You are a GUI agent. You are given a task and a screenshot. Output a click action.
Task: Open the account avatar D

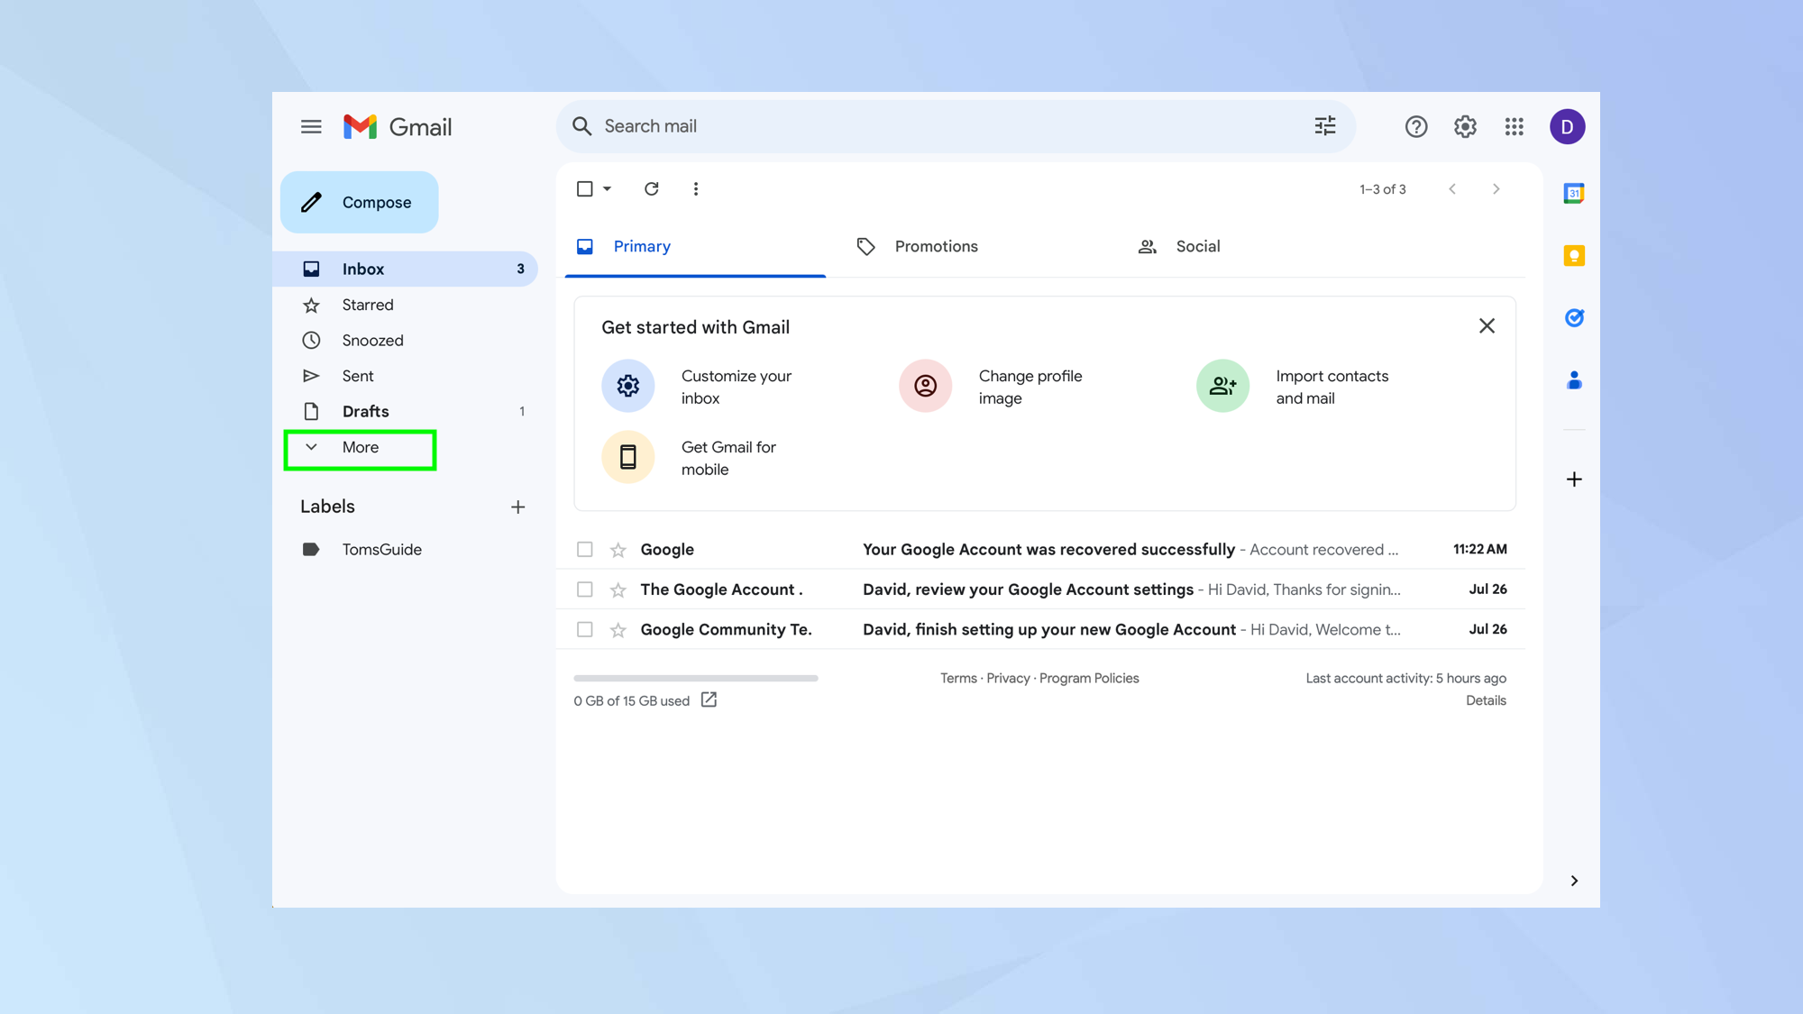[1567, 127]
